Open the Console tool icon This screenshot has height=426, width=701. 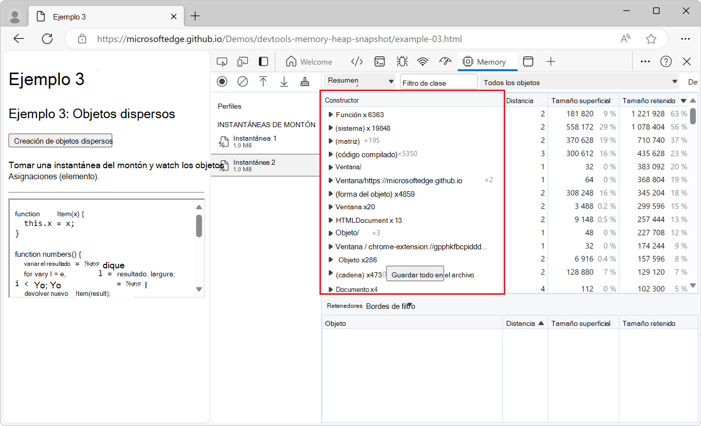[380, 62]
